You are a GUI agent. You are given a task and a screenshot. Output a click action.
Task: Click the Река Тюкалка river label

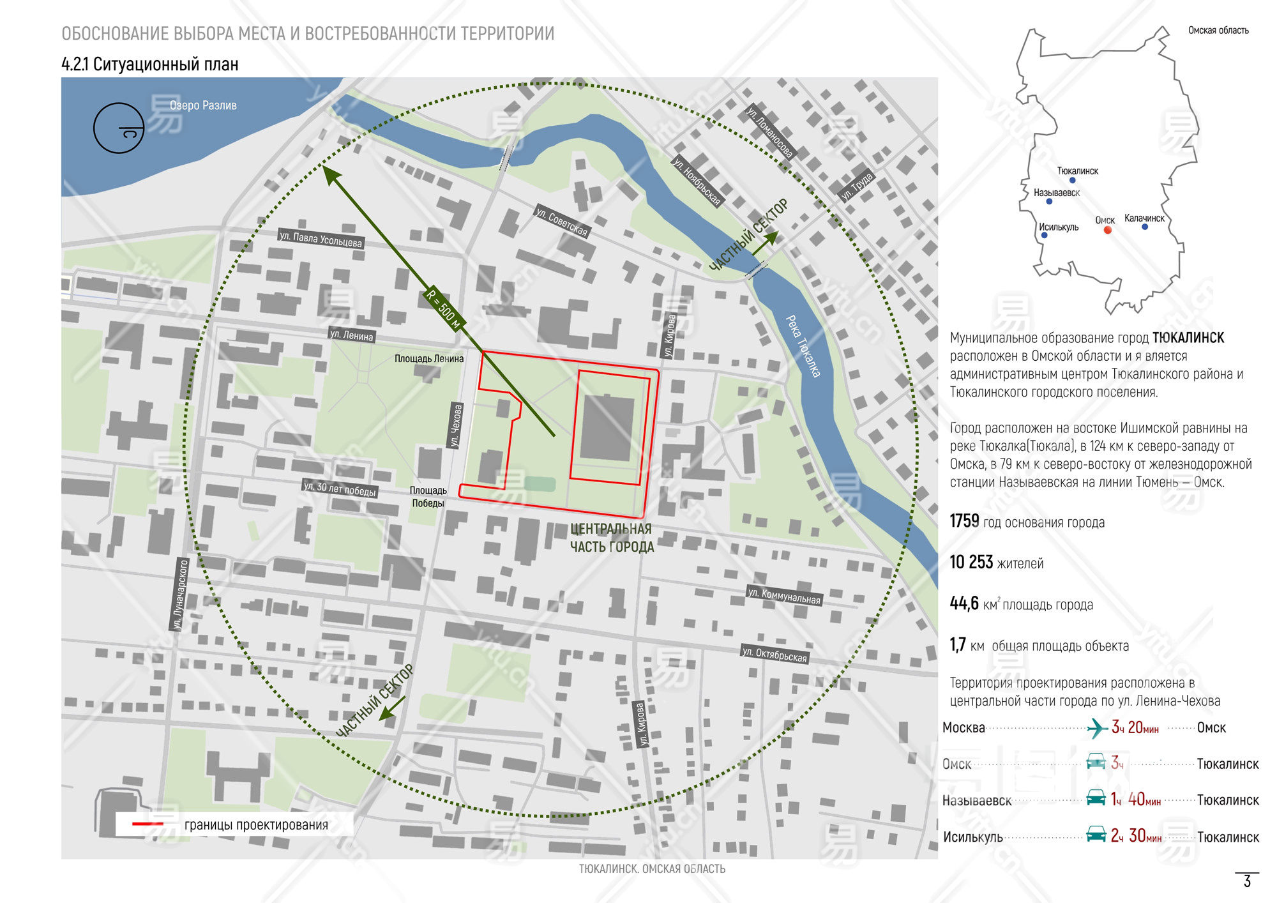tap(803, 345)
